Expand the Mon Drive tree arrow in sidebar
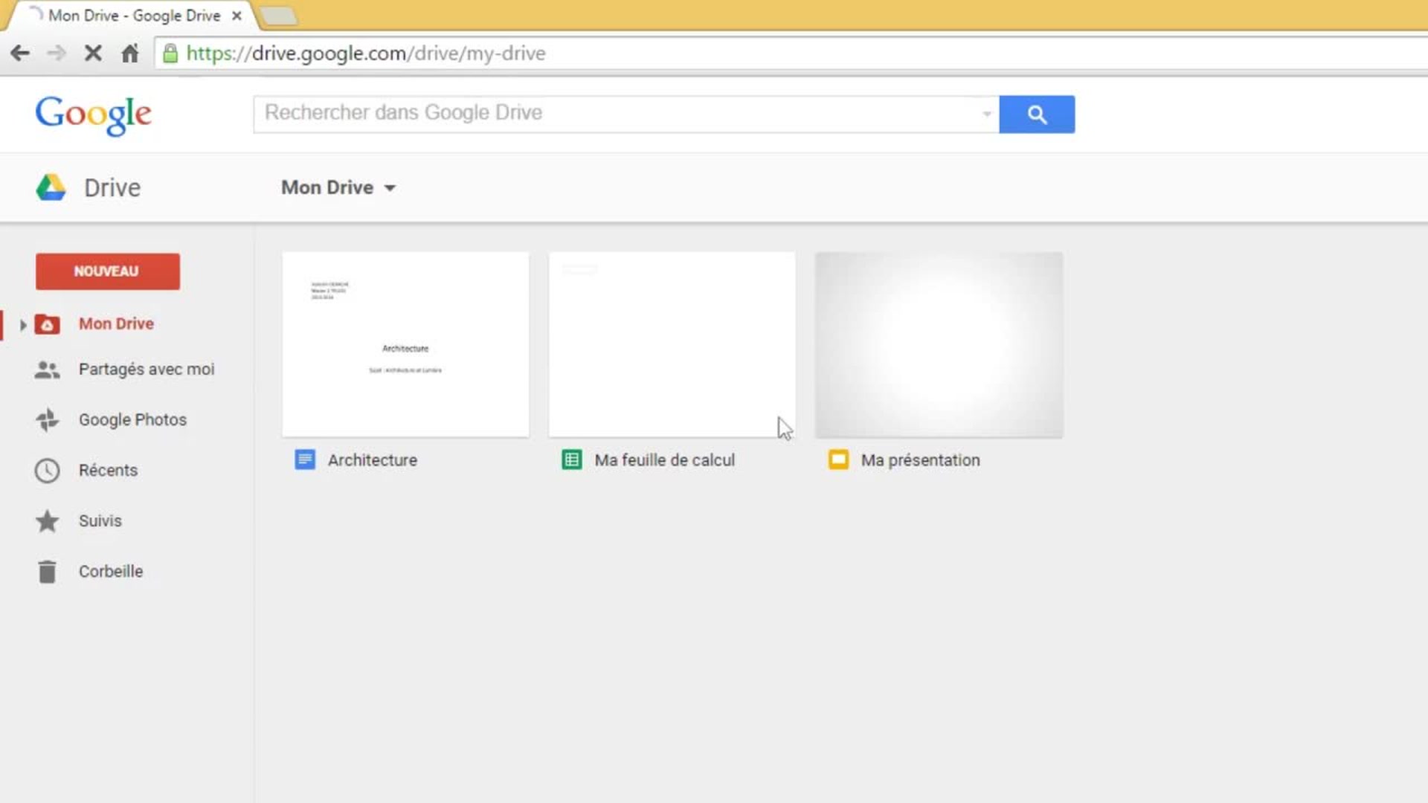This screenshot has width=1428, height=803. 23,325
